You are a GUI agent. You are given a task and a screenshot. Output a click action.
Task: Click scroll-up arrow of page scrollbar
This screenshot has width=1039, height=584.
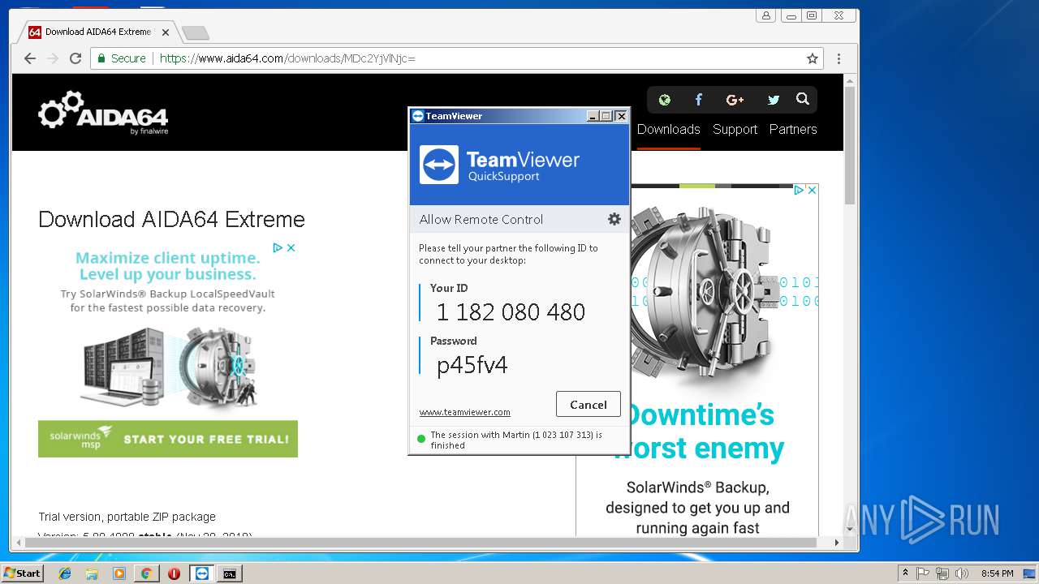click(x=850, y=80)
